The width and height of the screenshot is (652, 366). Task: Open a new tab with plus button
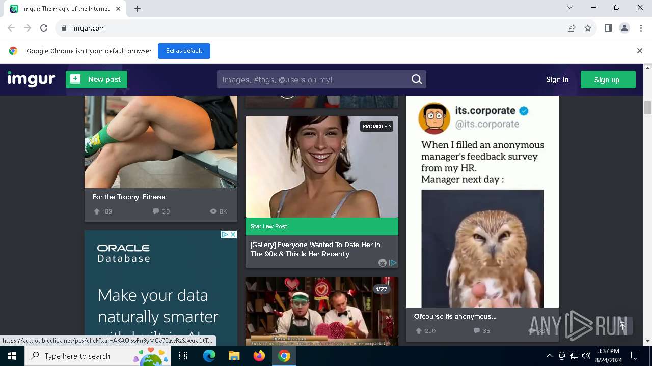coord(138,9)
